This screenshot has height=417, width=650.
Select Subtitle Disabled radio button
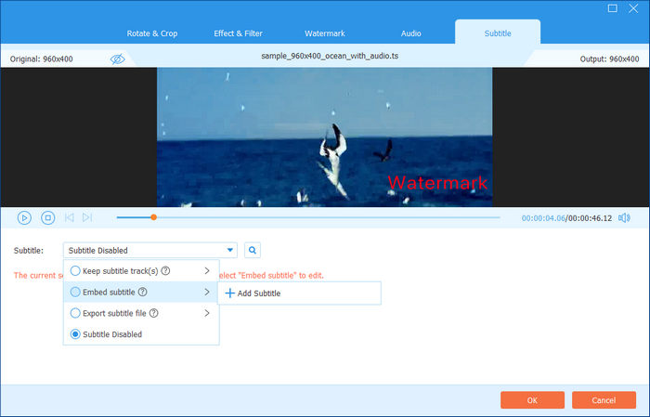pyautogui.click(x=75, y=334)
